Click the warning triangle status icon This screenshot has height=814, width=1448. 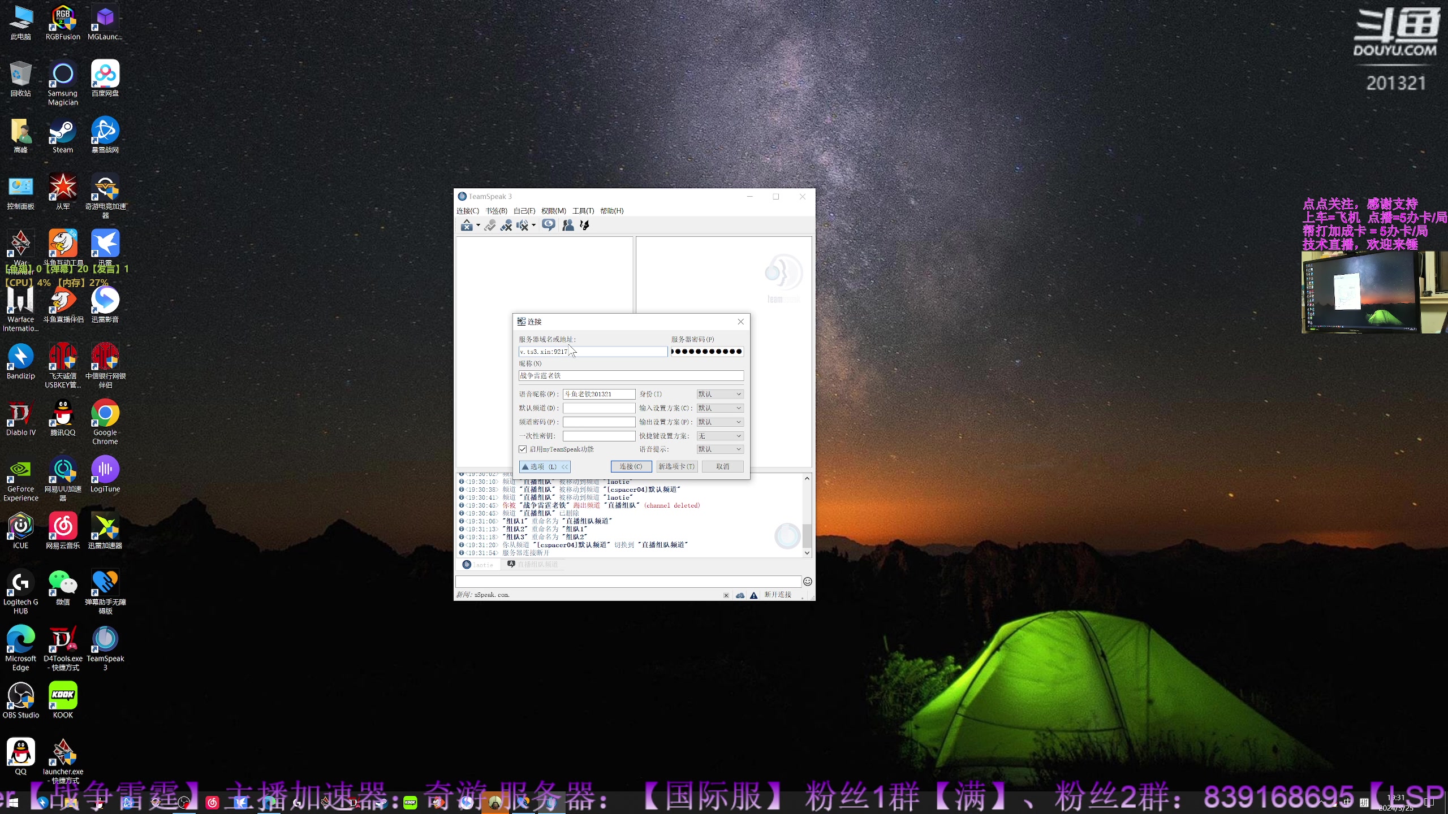[754, 595]
